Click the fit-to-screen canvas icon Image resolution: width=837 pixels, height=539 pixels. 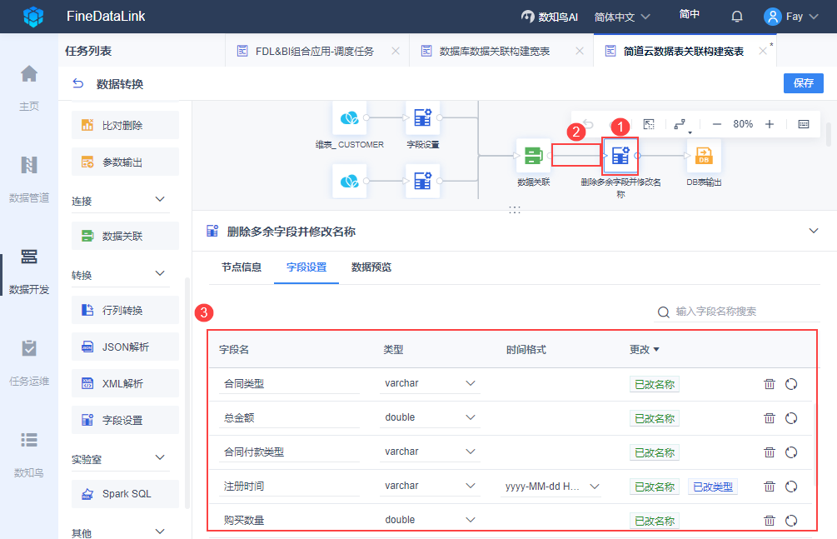(649, 124)
